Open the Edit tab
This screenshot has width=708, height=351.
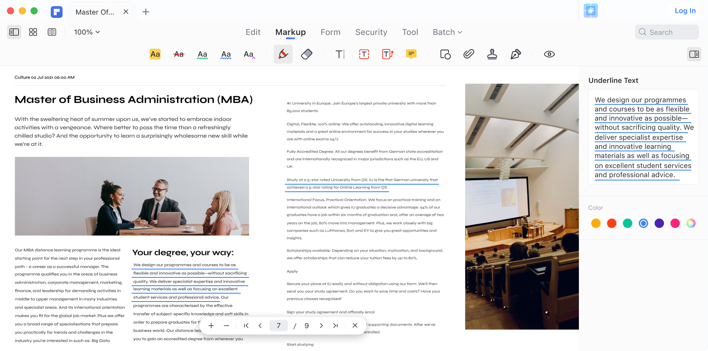[253, 32]
